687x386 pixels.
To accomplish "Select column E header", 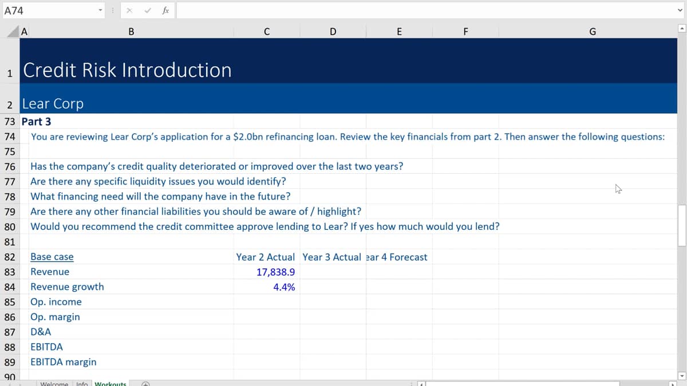I will click(398, 32).
